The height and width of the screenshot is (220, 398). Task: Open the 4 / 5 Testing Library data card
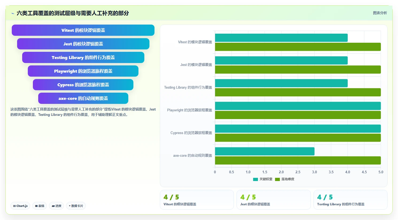350,200
